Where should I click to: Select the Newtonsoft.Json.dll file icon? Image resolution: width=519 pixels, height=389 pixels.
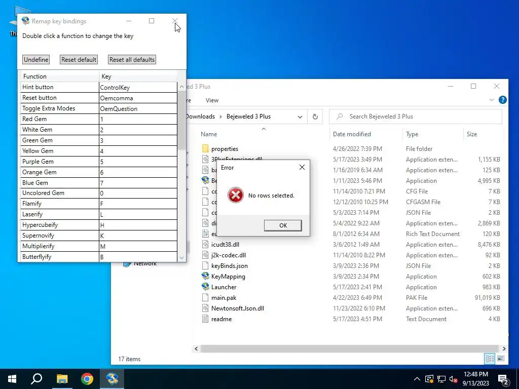pos(205,308)
